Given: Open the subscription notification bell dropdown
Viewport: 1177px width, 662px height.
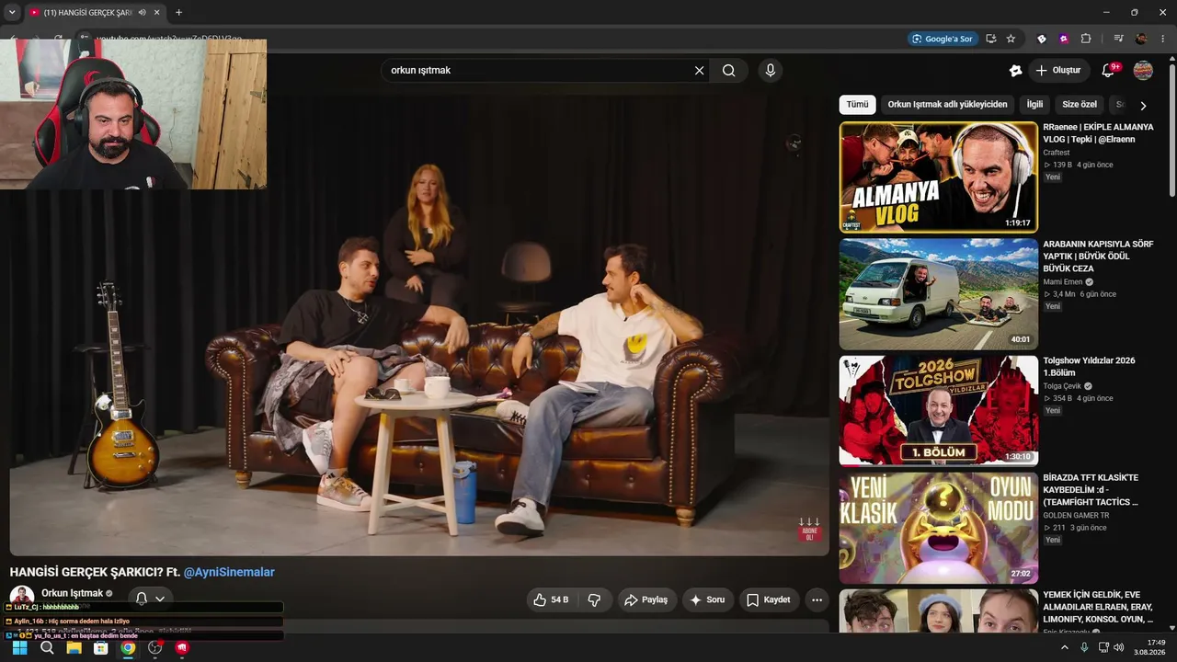Looking at the screenshot, I should point(150,599).
